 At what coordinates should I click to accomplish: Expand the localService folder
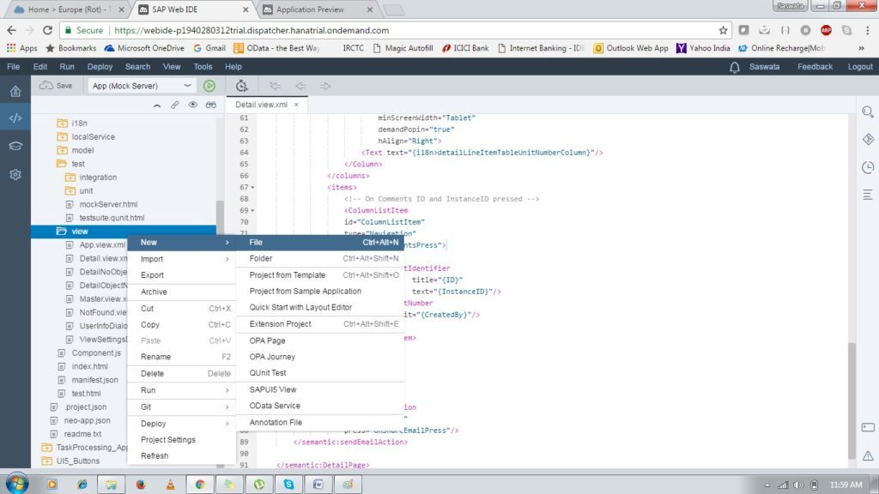(x=62, y=136)
